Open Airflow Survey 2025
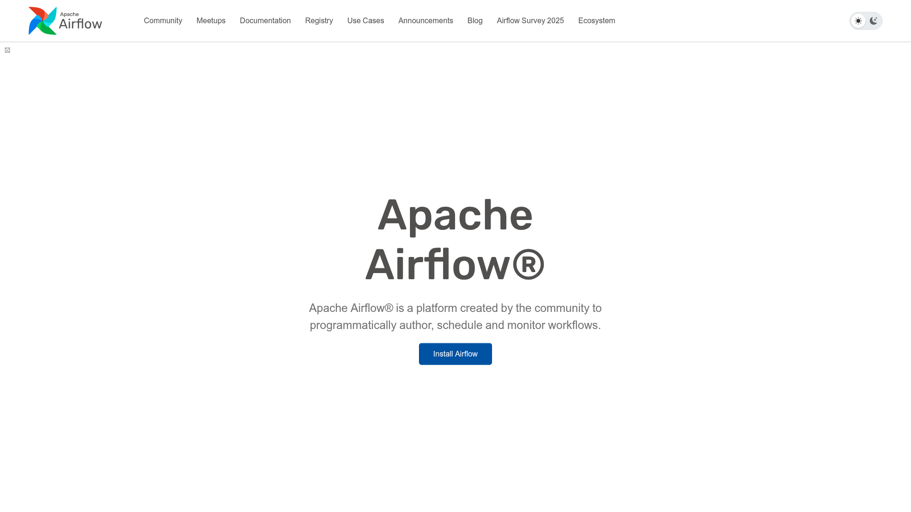The width and height of the screenshot is (911, 512). pyautogui.click(x=530, y=21)
